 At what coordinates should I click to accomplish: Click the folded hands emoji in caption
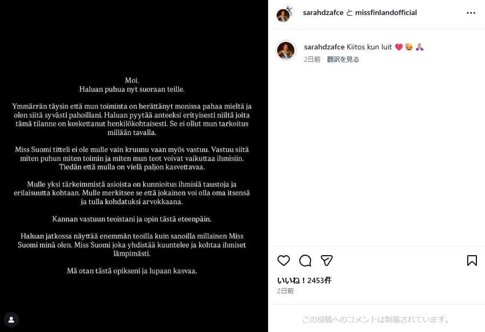[x=420, y=47]
